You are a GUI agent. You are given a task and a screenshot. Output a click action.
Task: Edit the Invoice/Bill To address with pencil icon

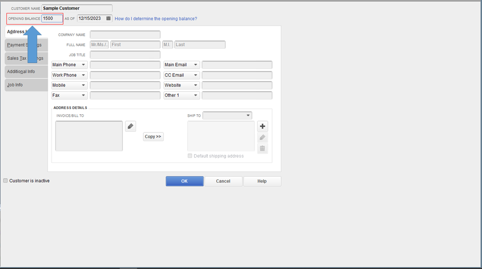tap(131, 126)
